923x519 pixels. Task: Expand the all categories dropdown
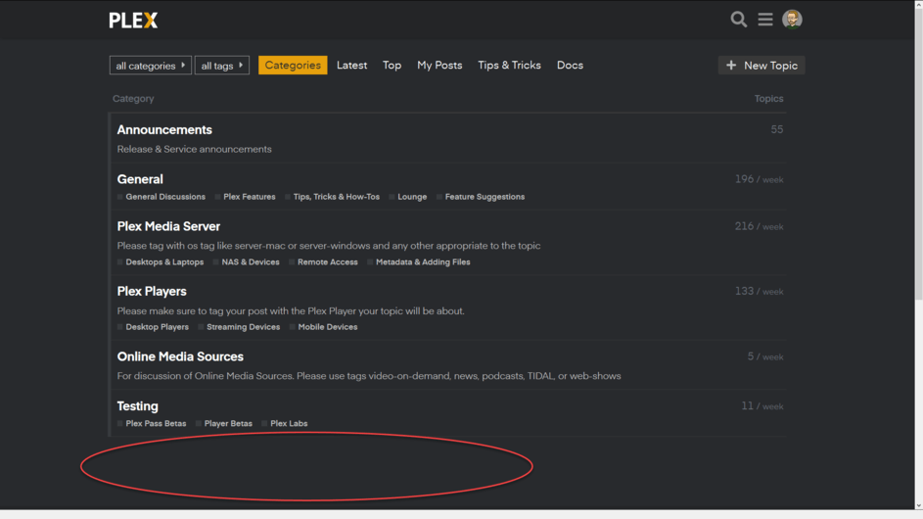pyautogui.click(x=151, y=66)
